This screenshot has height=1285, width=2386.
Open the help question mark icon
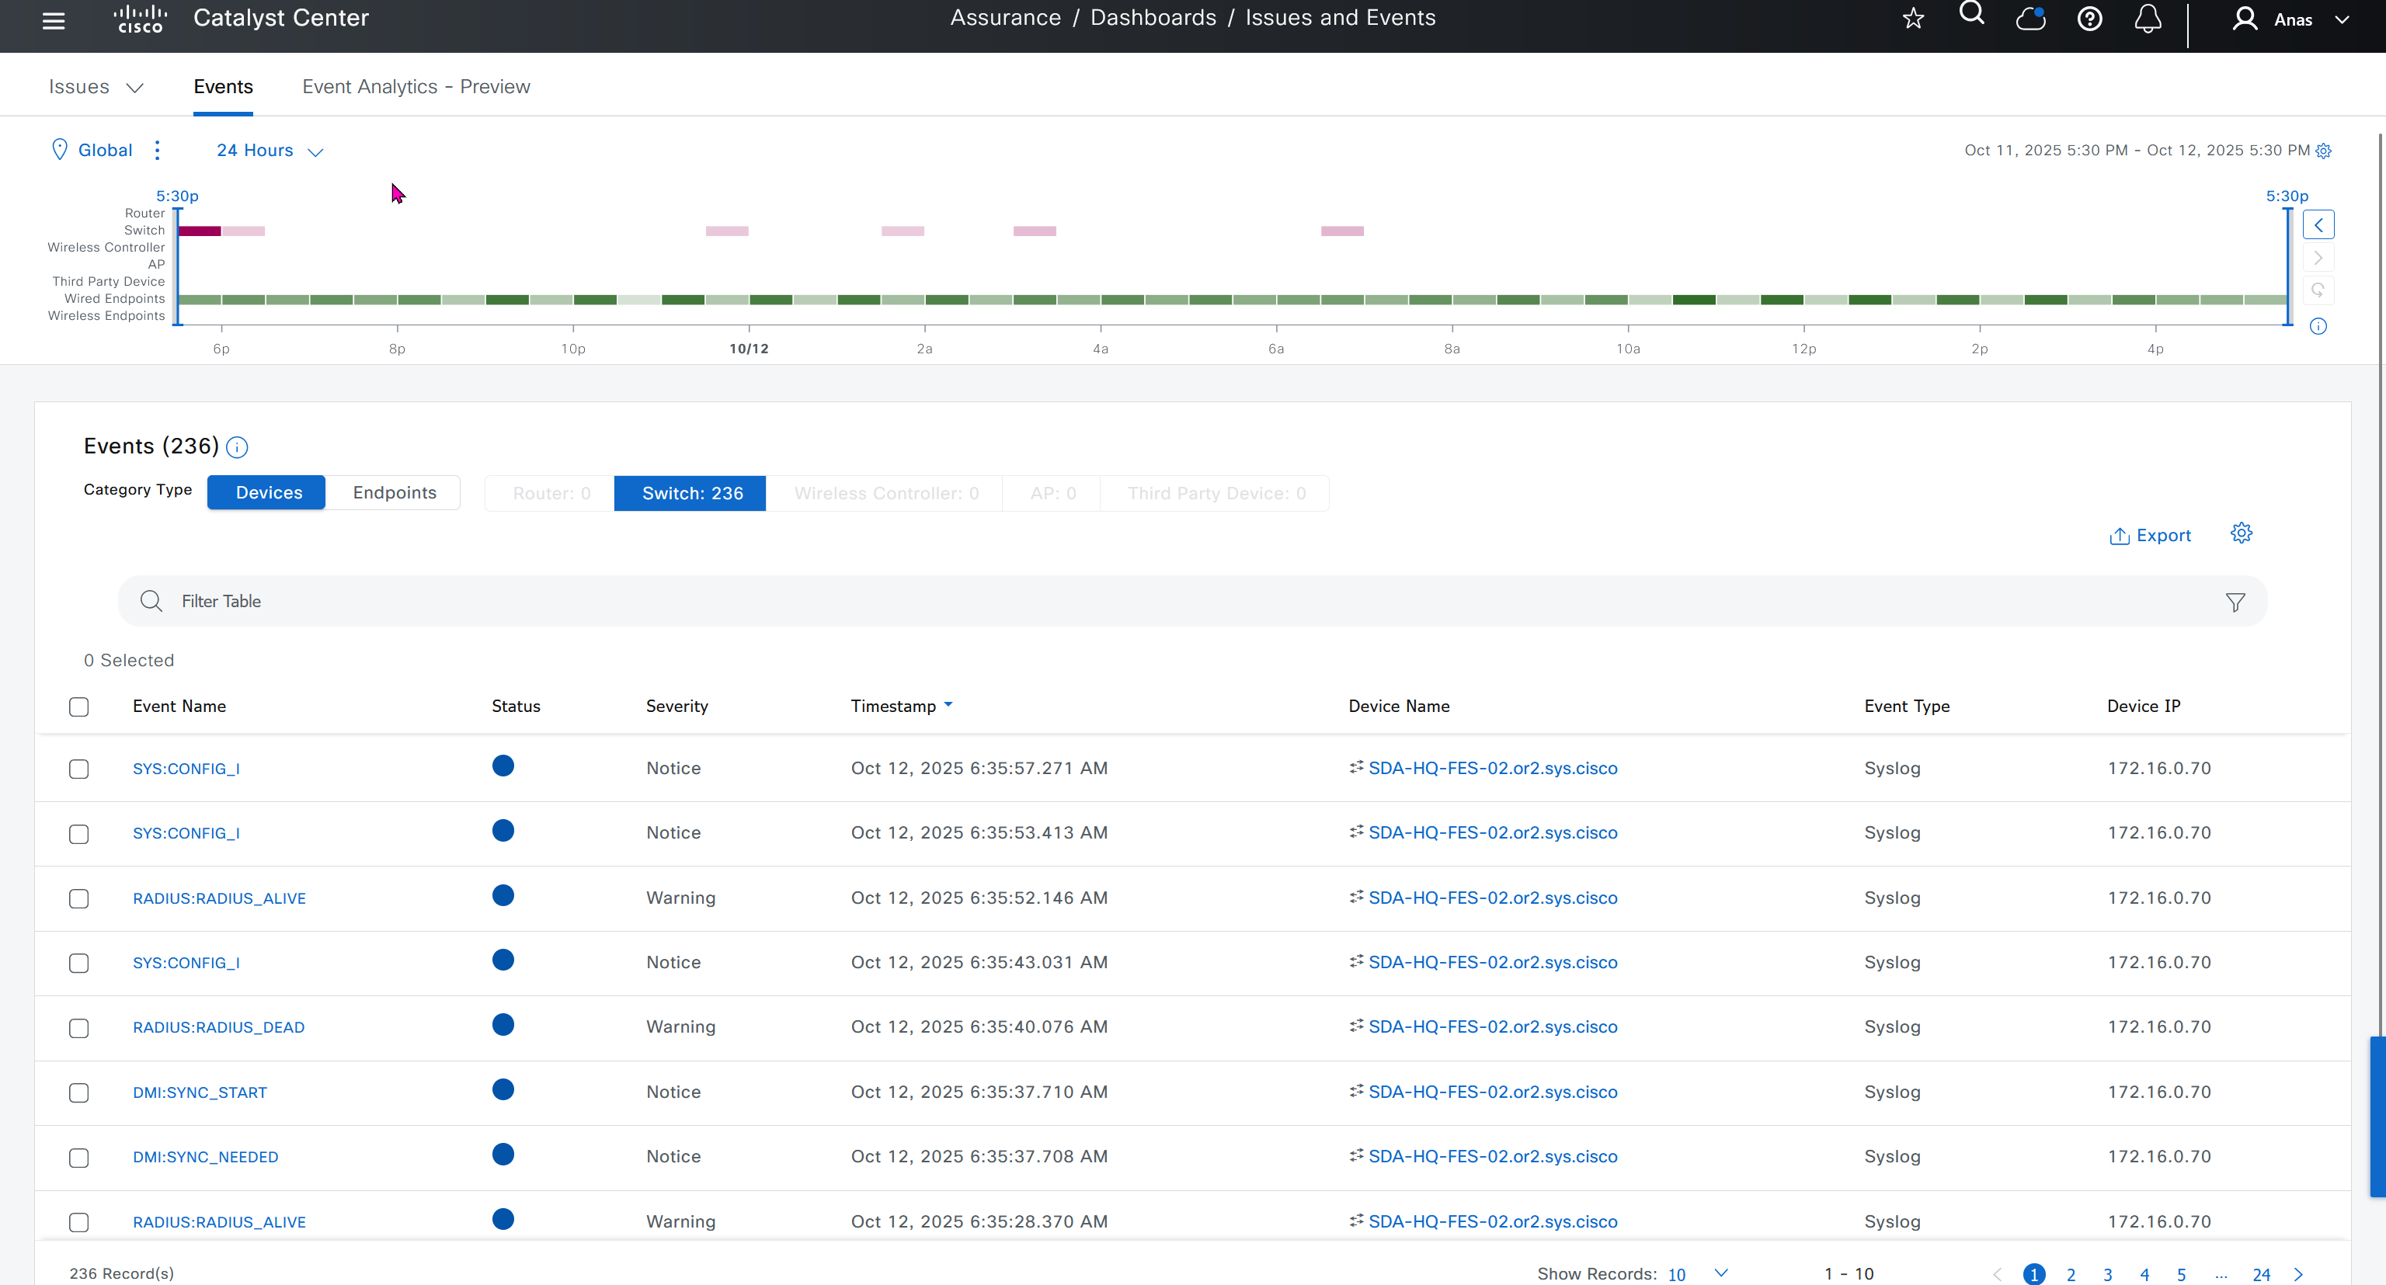[2089, 19]
